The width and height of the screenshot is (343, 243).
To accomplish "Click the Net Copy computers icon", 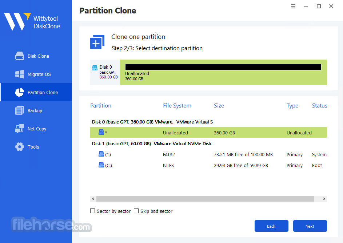I will [x=20, y=129].
